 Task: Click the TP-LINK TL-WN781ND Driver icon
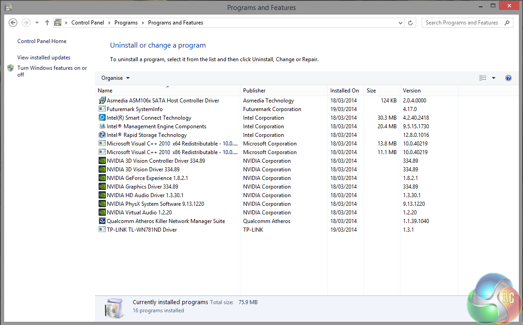click(102, 229)
